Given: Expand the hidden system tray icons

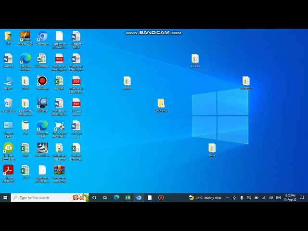Looking at the screenshot, I should click(x=227, y=198).
